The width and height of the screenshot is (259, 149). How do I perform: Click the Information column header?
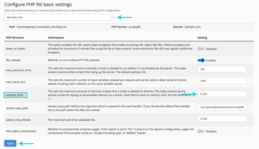point(56,38)
